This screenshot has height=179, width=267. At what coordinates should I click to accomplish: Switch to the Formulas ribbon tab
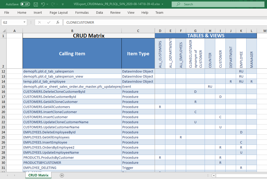point(82,12)
